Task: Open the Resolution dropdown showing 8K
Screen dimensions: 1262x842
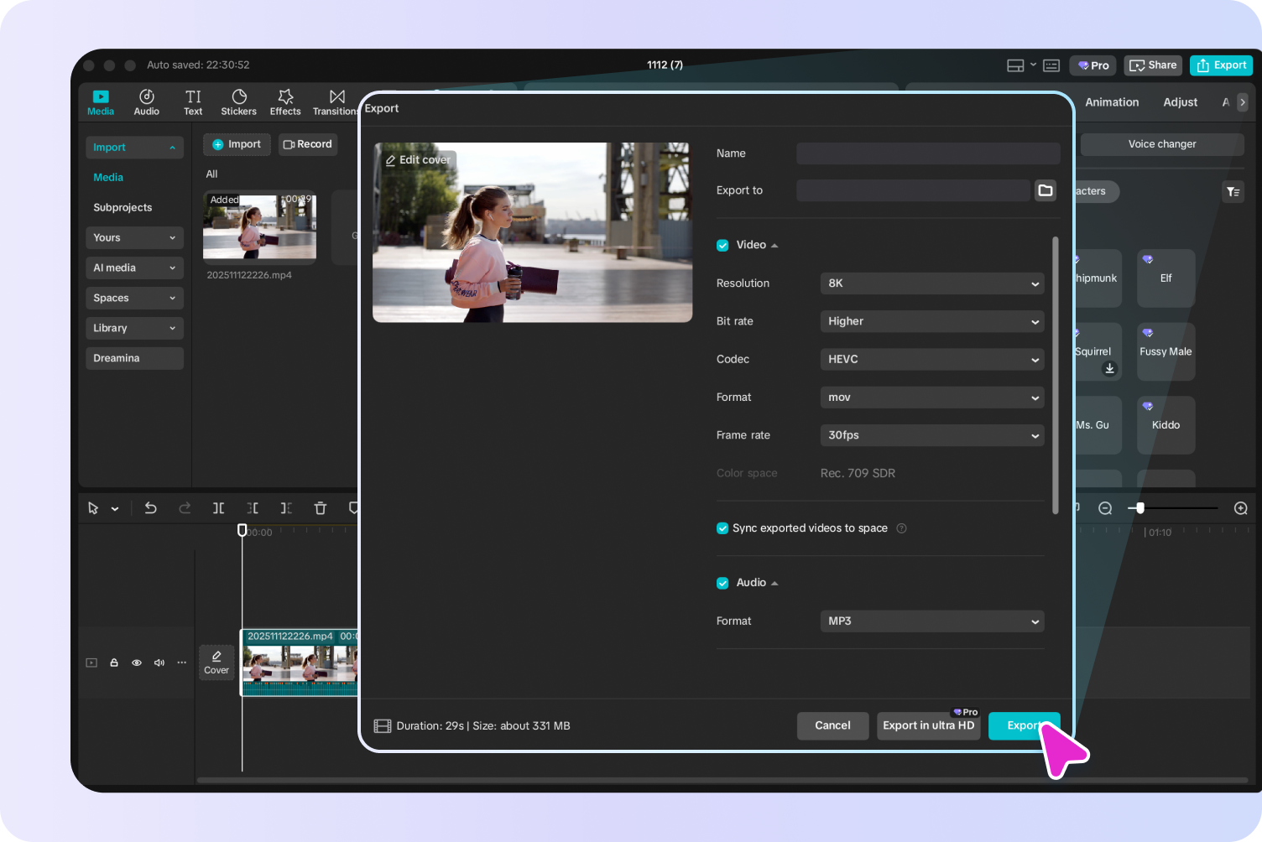Action: point(931,283)
